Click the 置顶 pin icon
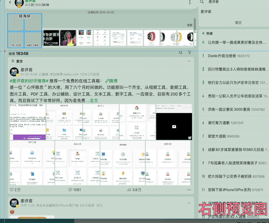 pyautogui.click(x=13, y=61)
